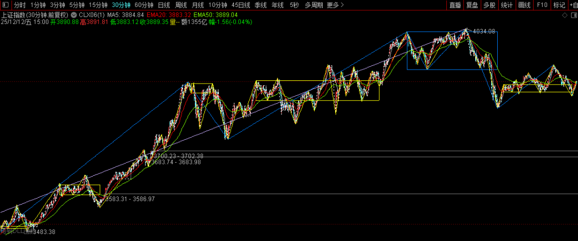578x241 pixels.
Task: Click the diamond icon at chart top-right
Action: (565, 16)
